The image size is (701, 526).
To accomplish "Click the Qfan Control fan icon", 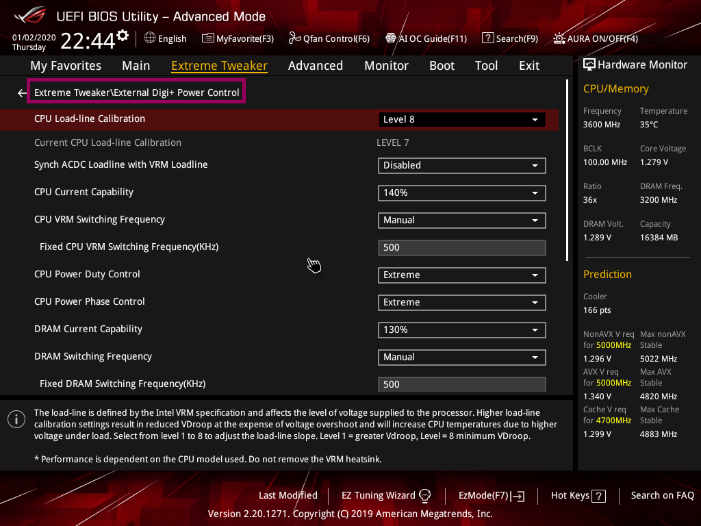I will [294, 38].
